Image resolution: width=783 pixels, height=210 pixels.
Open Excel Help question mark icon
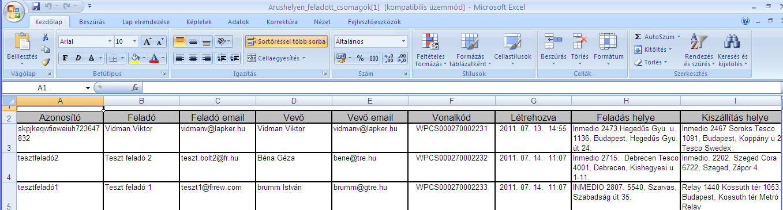[746, 21]
